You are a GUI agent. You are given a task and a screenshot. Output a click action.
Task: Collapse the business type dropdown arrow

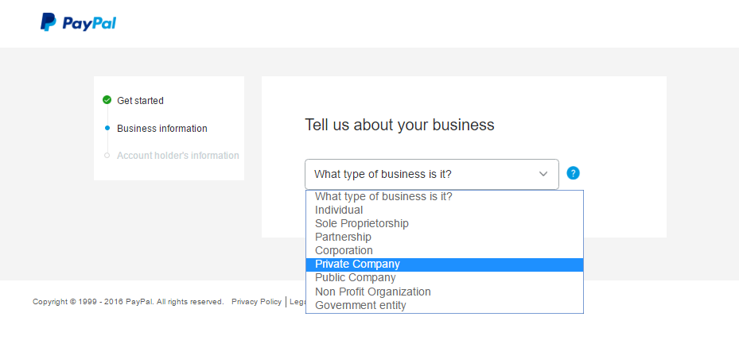(x=543, y=174)
